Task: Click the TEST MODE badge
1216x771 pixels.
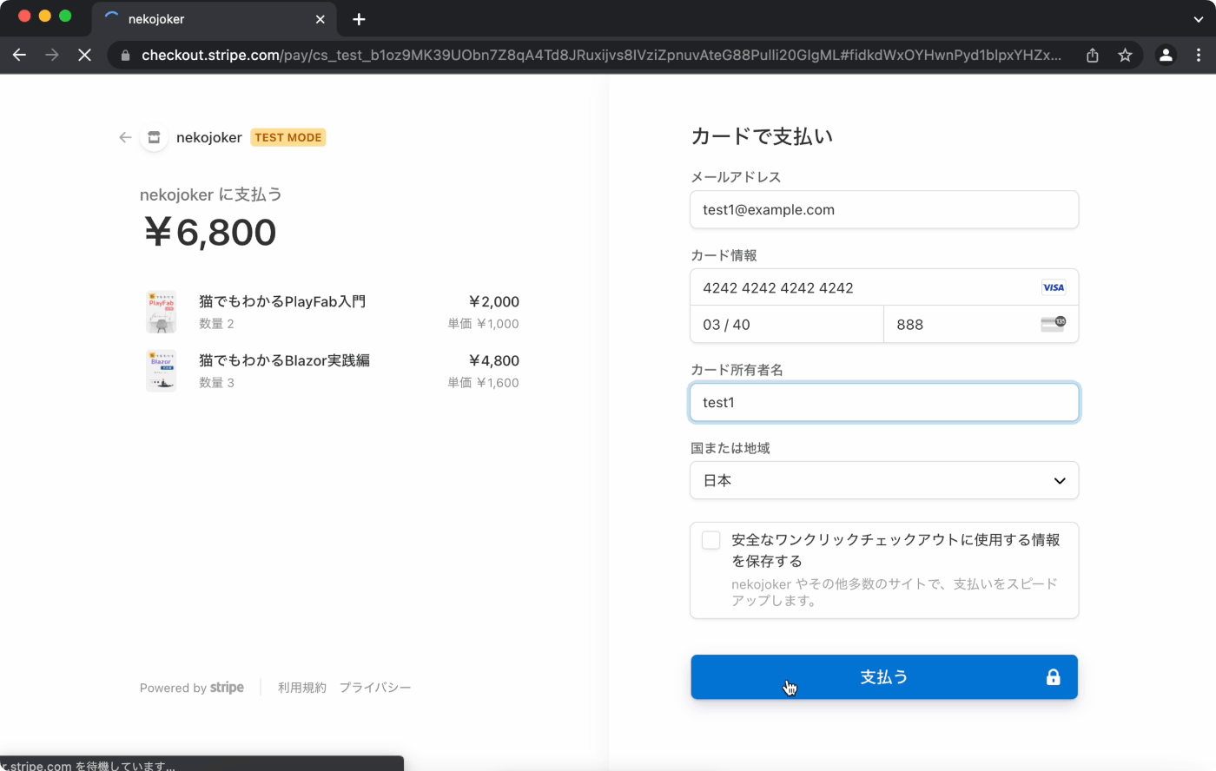Action: pyautogui.click(x=288, y=137)
